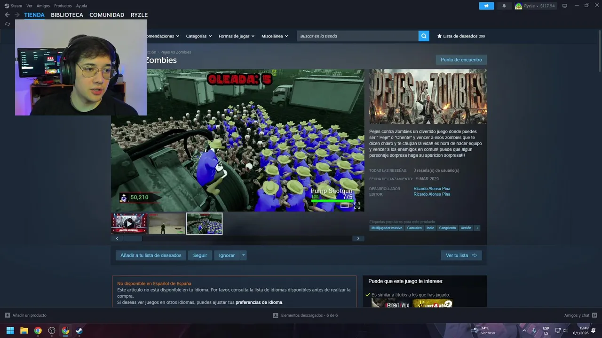Expand the Categorías dropdown
The height and width of the screenshot is (338, 602).
198,36
